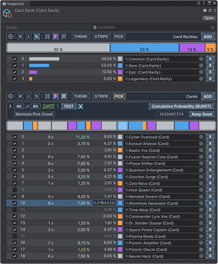Enable the Hive Queen card checkbox
Image resolution: width=218 pixels, height=264 pixels.
pos(15,190)
